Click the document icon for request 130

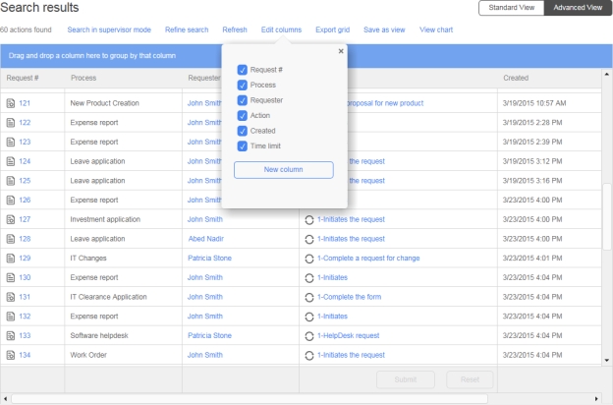point(10,277)
